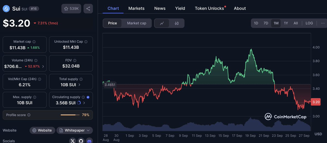The height and width of the screenshot is (143, 327).
Task: Click the $3.20 headline price
Action: pyautogui.click(x=16, y=23)
